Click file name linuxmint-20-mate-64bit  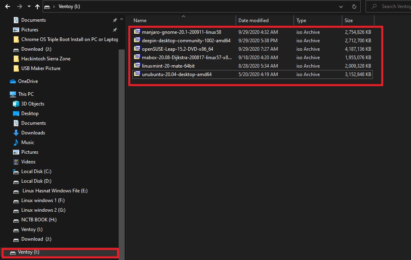point(168,66)
